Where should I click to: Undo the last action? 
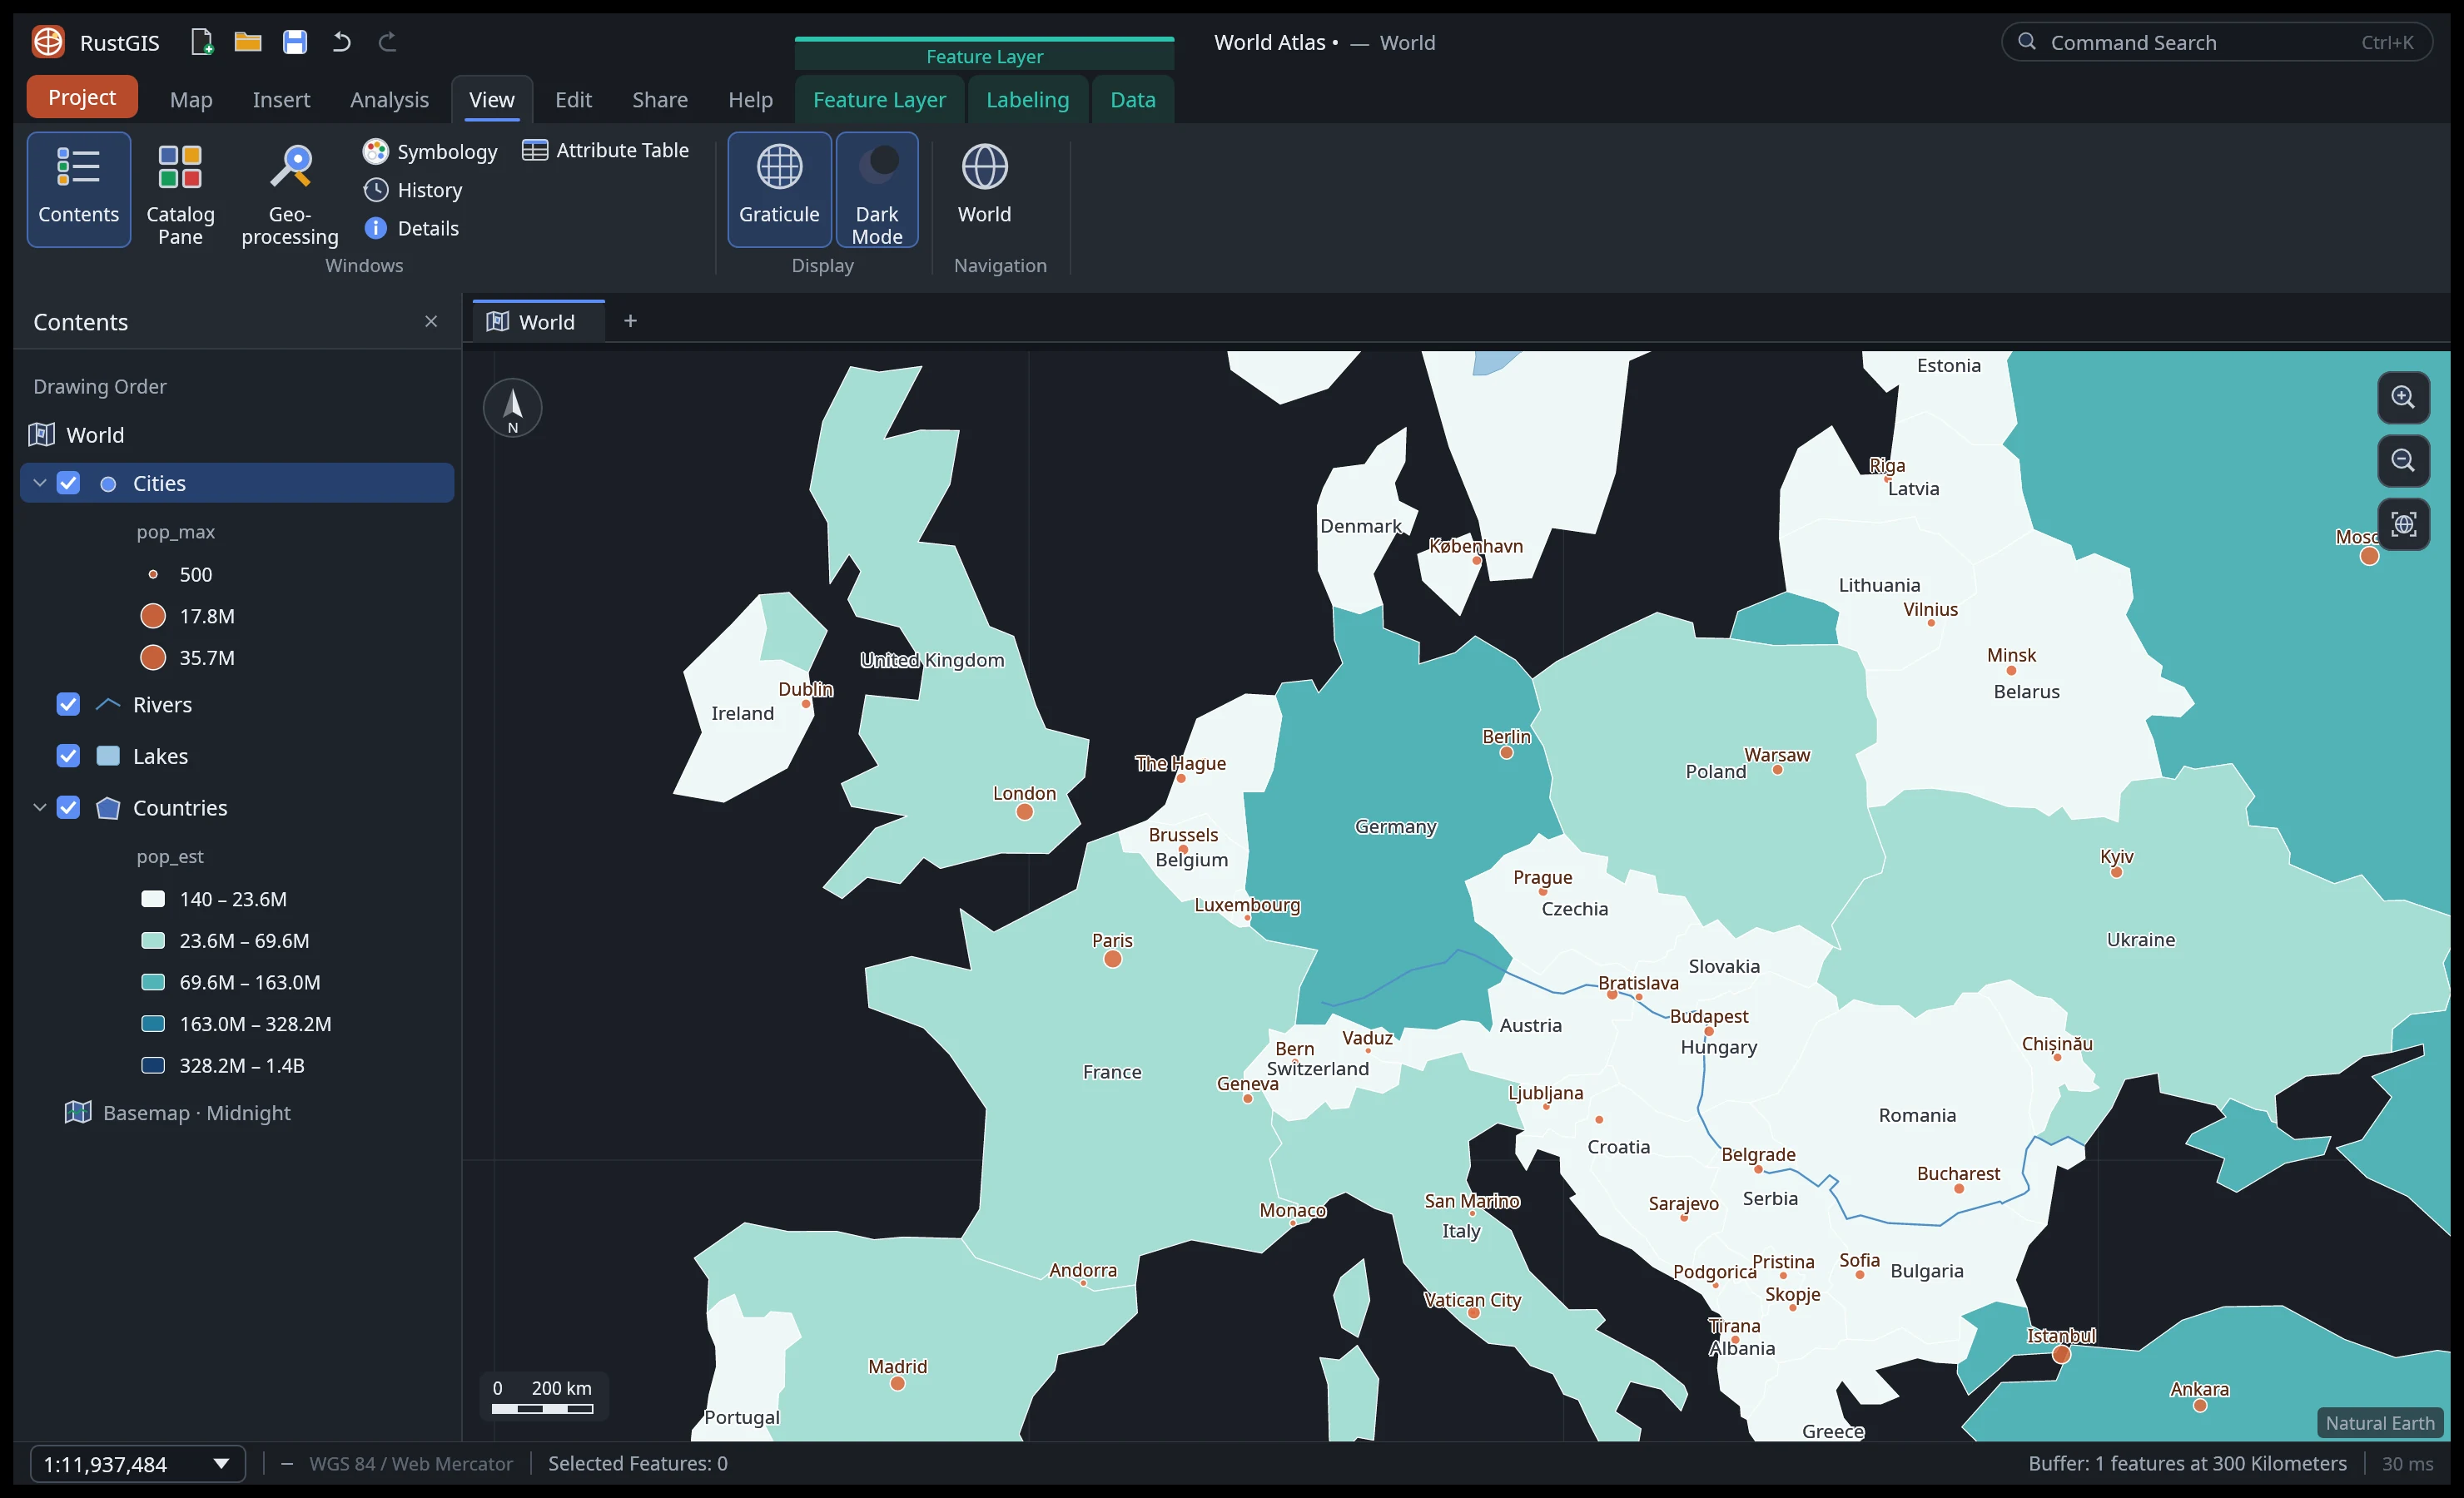point(342,42)
